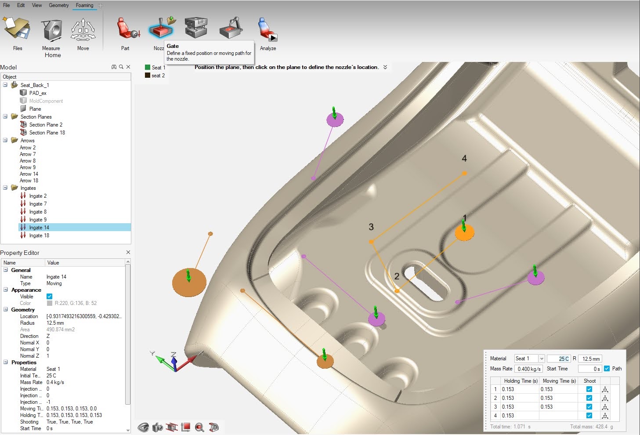640x435 pixels.
Task: Uncheck the Path checkbox
Action: (x=607, y=369)
